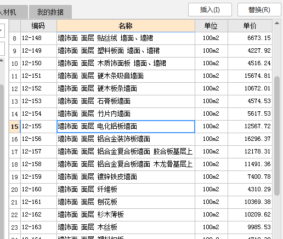
Task: Click name cell 硬木条吸音墙面
Action: (x=126, y=76)
